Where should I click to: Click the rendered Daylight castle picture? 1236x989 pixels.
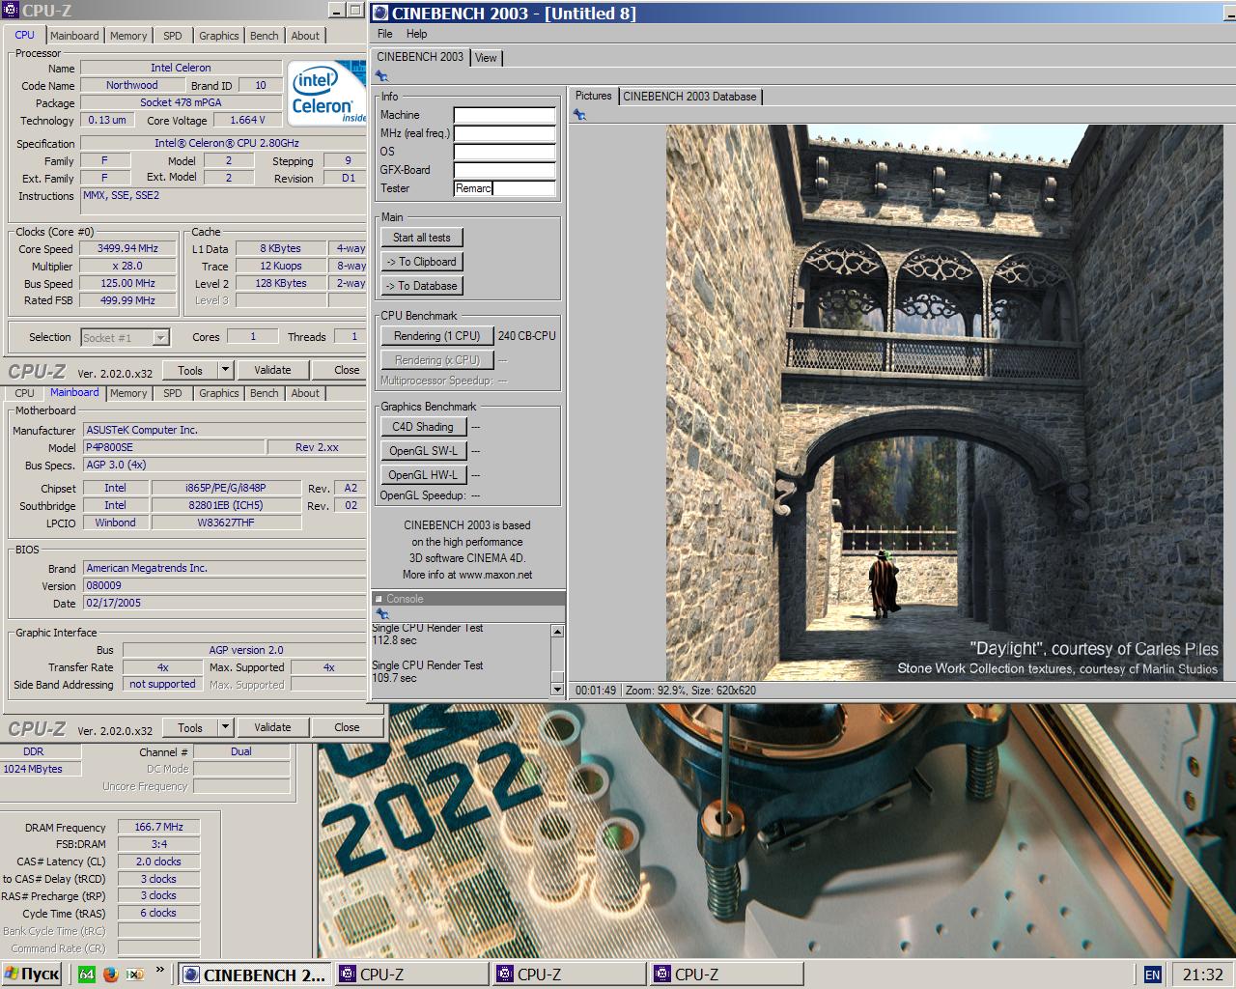click(946, 403)
